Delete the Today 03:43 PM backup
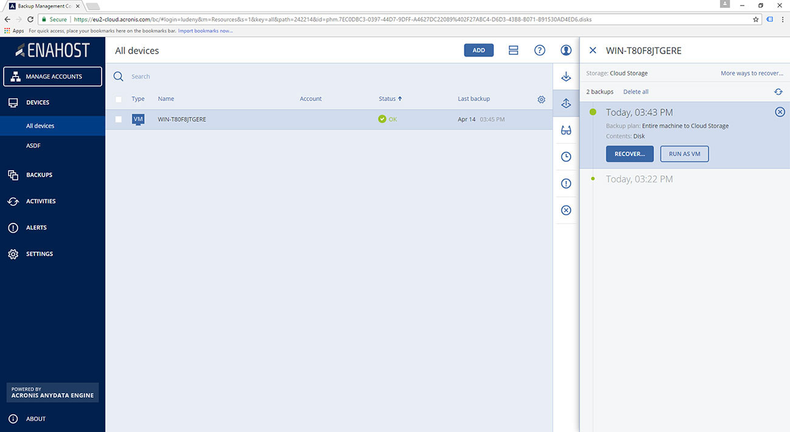790x432 pixels. click(x=780, y=112)
